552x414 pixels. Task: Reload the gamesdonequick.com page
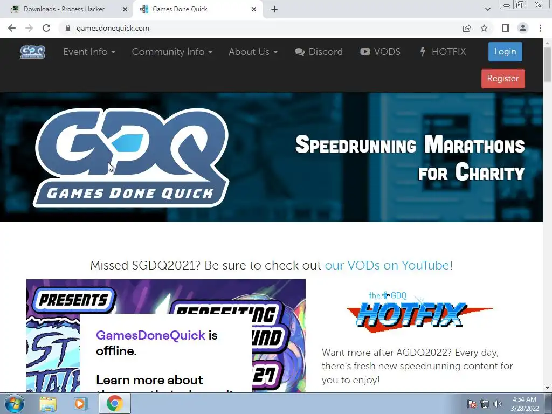(x=46, y=28)
